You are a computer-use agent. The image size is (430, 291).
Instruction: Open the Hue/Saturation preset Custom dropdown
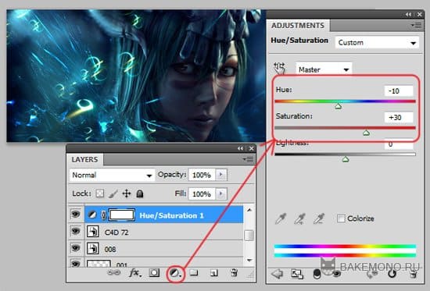[377, 43]
